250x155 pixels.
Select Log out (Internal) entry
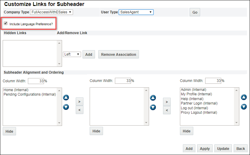(x=194, y=108)
